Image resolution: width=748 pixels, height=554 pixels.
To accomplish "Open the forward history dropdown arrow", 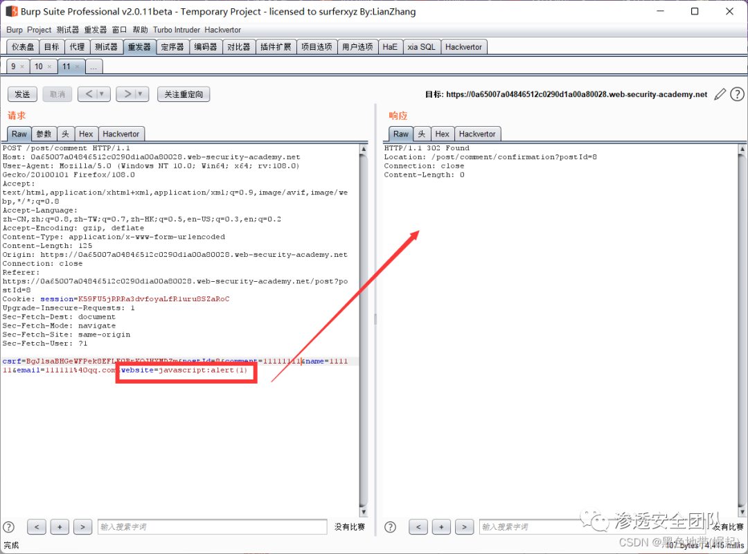I will point(140,94).
